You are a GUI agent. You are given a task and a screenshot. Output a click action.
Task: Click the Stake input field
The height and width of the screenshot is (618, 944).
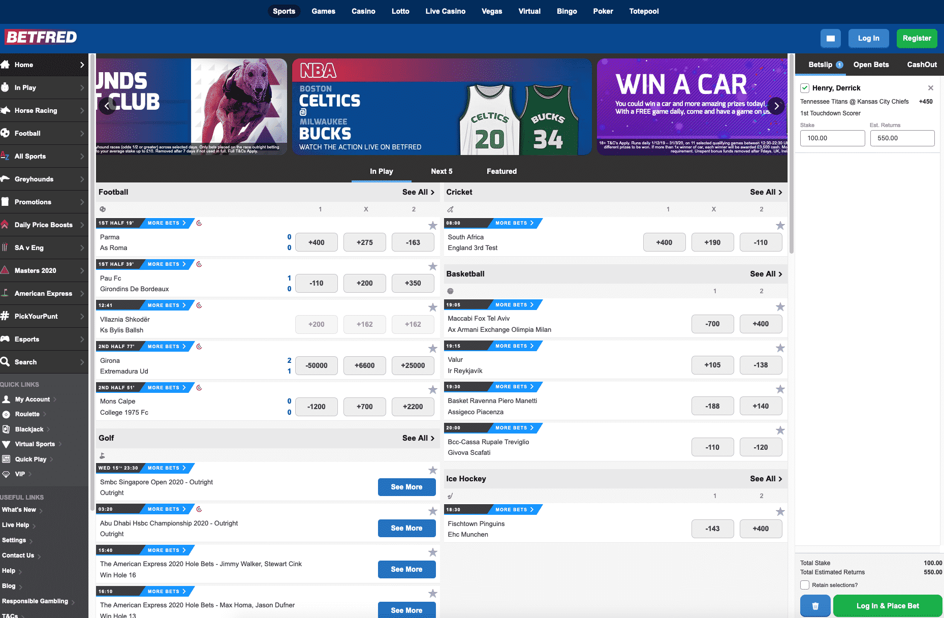(x=832, y=138)
